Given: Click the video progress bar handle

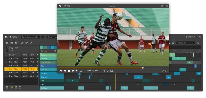Looking at the screenshot, I should pyautogui.click(x=143, y=68).
